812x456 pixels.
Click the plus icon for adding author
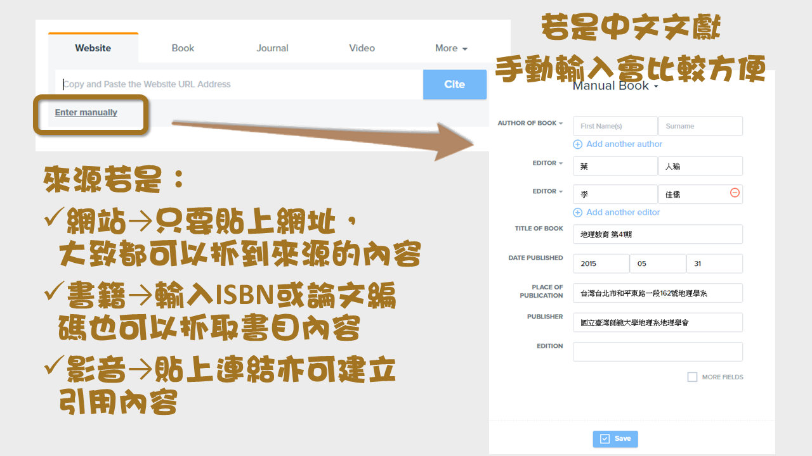[578, 144]
